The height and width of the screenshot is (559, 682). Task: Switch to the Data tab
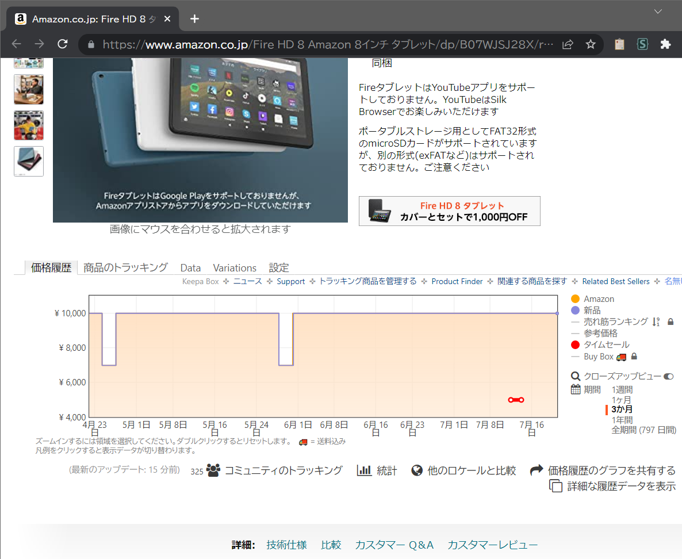click(190, 268)
